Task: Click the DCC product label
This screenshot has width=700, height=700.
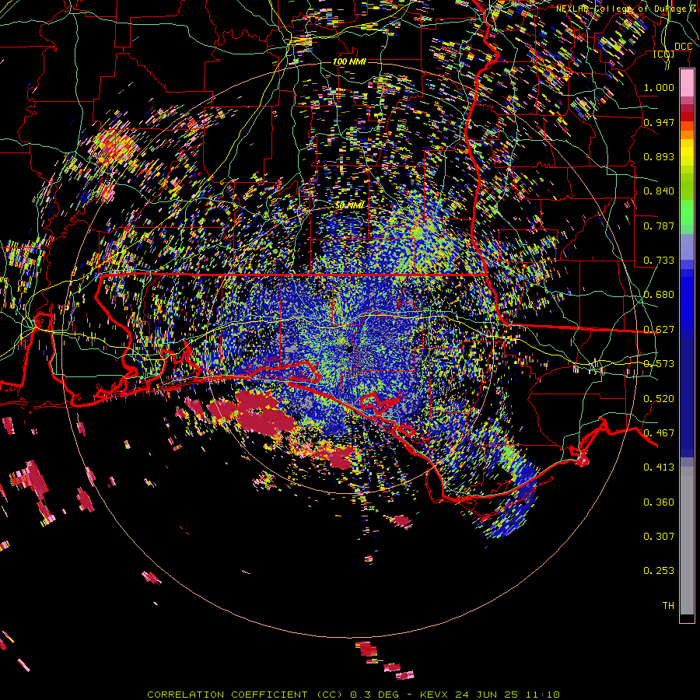Action: [683, 47]
